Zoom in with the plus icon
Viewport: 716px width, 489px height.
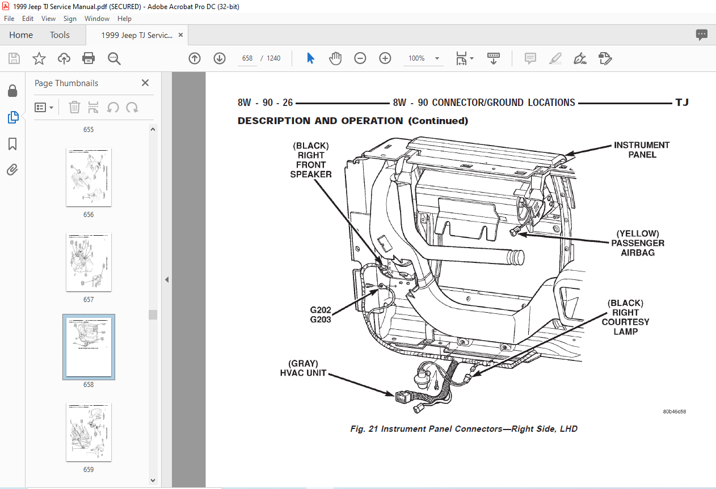coord(385,58)
